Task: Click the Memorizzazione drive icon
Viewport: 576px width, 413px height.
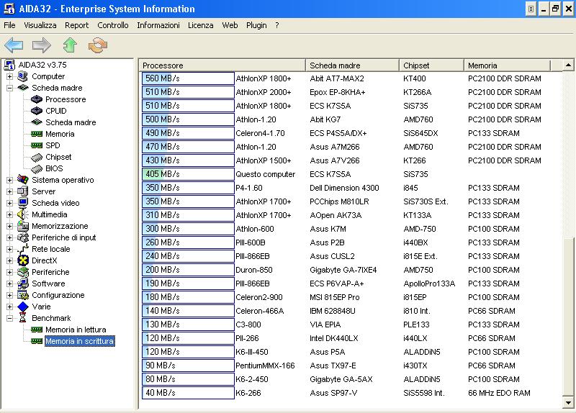Action: coord(23,226)
